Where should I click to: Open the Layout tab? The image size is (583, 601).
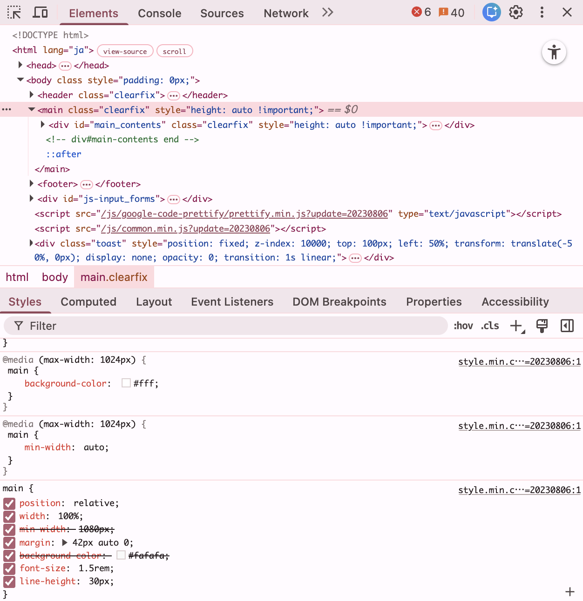pyautogui.click(x=154, y=302)
